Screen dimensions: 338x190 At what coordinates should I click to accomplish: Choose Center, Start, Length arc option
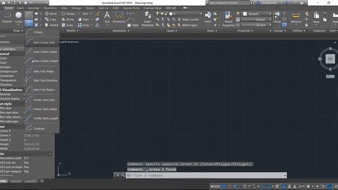click(x=42, y=118)
